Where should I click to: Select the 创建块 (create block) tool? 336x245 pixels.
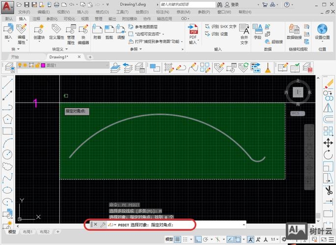tap(39, 32)
